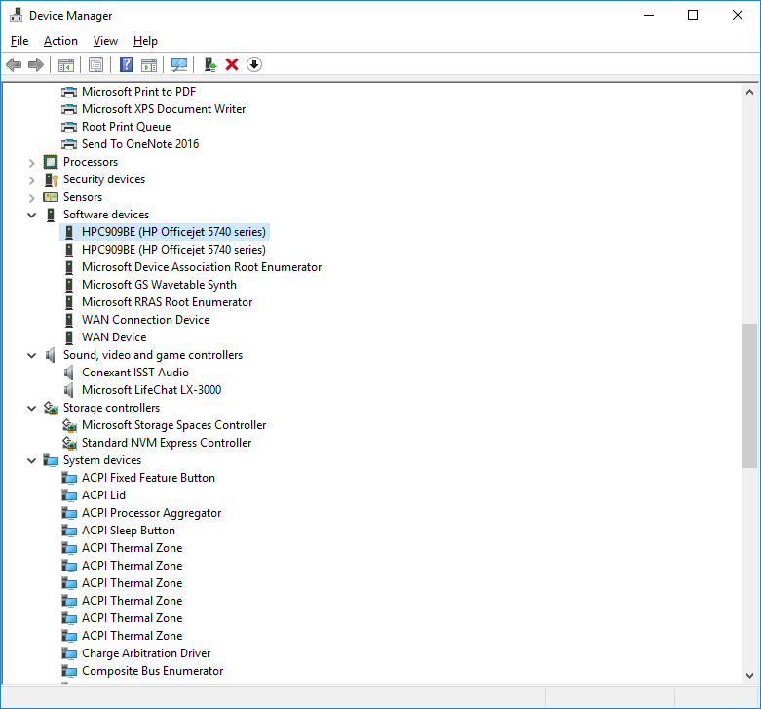
Task: Select Composite Bus Enumerator
Action: click(x=152, y=671)
